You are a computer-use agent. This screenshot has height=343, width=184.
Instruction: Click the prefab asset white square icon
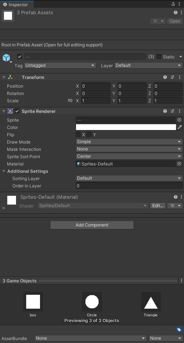tap(8, 16)
